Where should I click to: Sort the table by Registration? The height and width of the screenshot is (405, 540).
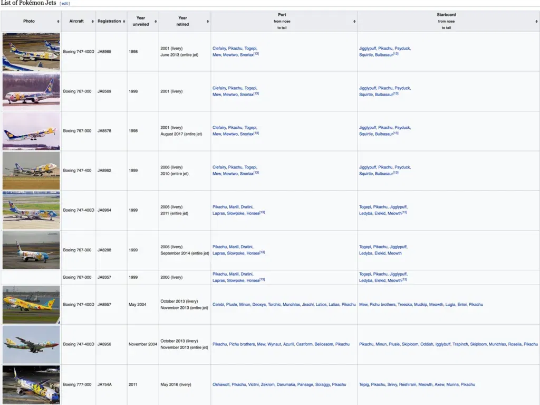coord(124,22)
